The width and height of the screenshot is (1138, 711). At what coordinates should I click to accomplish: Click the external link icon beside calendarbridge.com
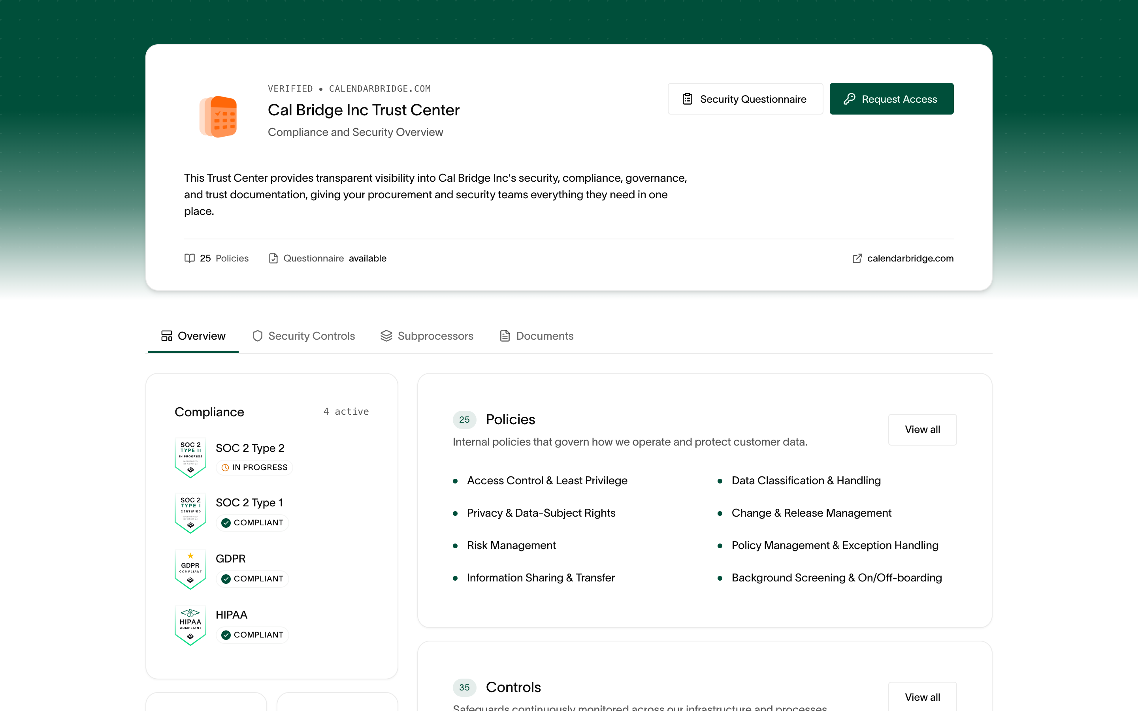coord(857,258)
